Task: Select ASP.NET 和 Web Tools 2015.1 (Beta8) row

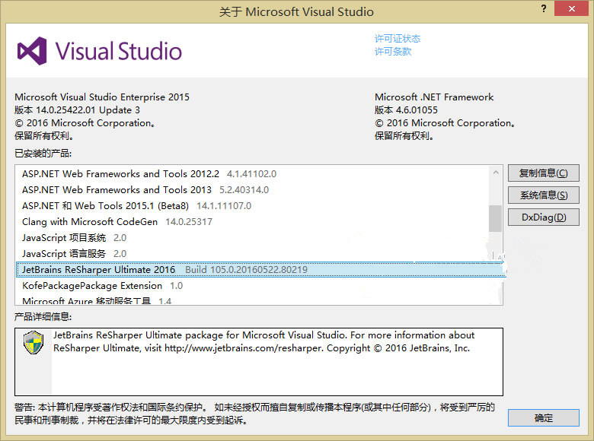Action: [x=252, y=206]
